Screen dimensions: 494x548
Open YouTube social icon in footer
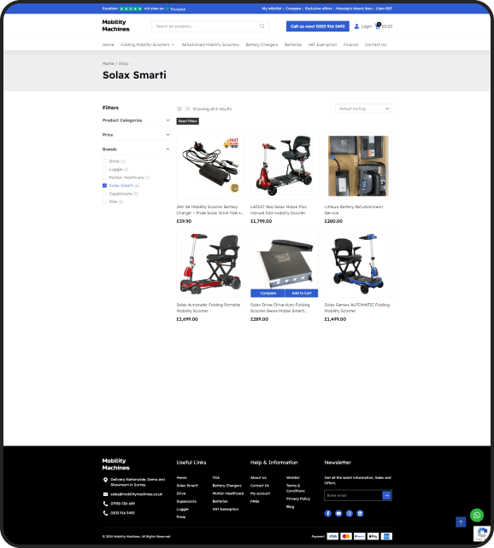338,513
